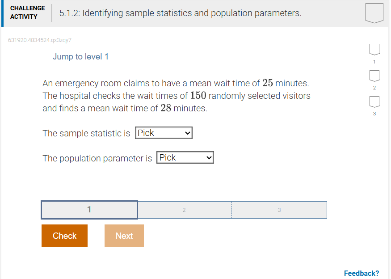Open the sample statistic Pick dropdown
Screen dimensions: 391x279
coord(164,133)
